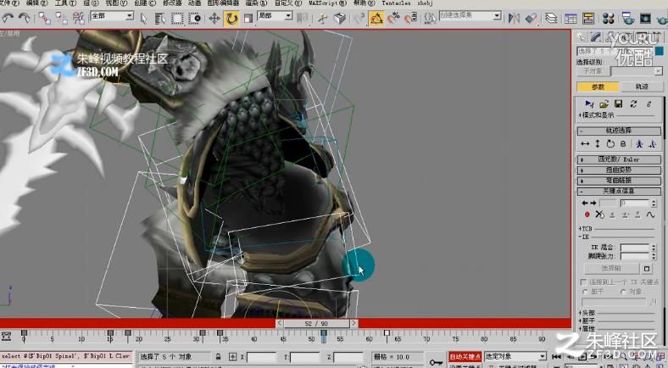Screen dimensions: 668x368
Task: Activate the Select and Move tool
Action: coord(214,19)
